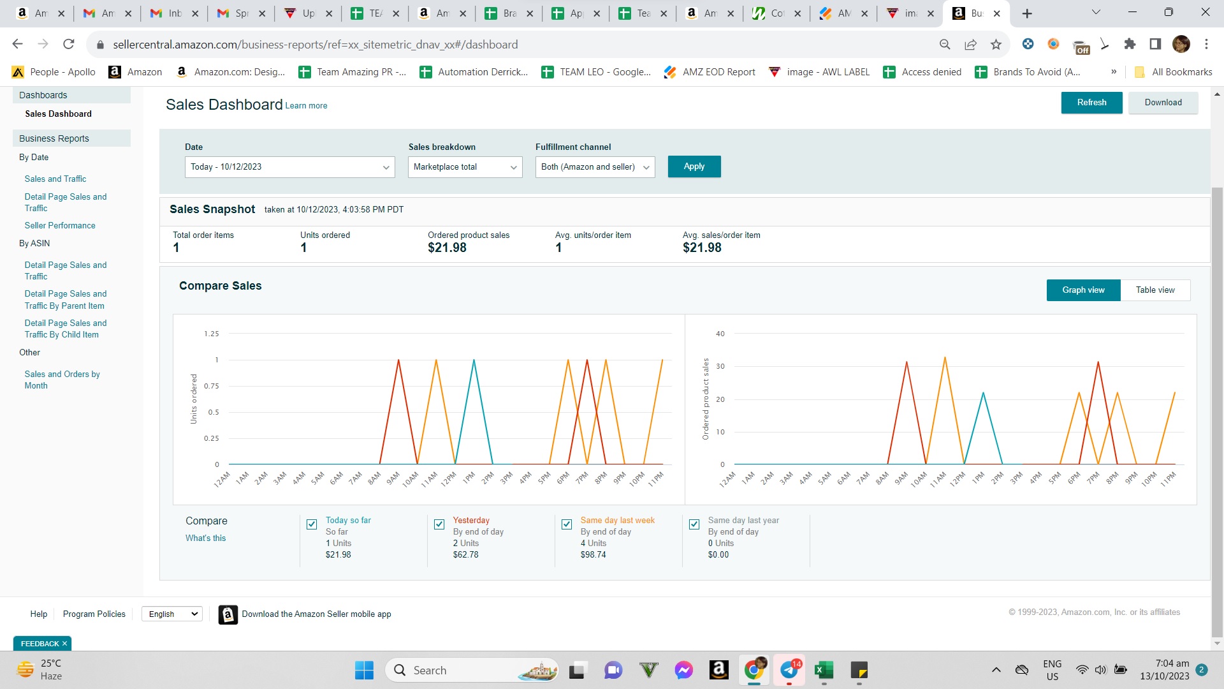The image size is (1224, 689).
Task: Click the Apply button
Action: click(694, 167)
